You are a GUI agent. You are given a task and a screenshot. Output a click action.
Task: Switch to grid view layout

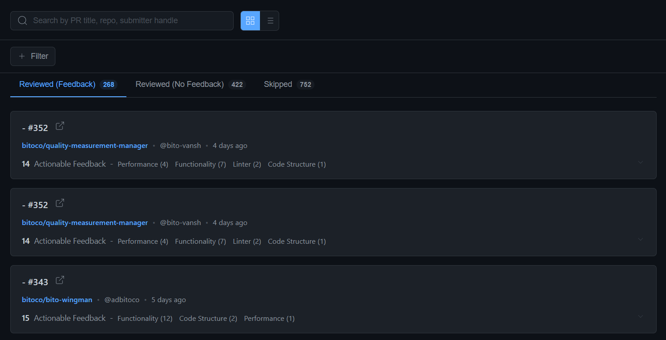point(250,21)
